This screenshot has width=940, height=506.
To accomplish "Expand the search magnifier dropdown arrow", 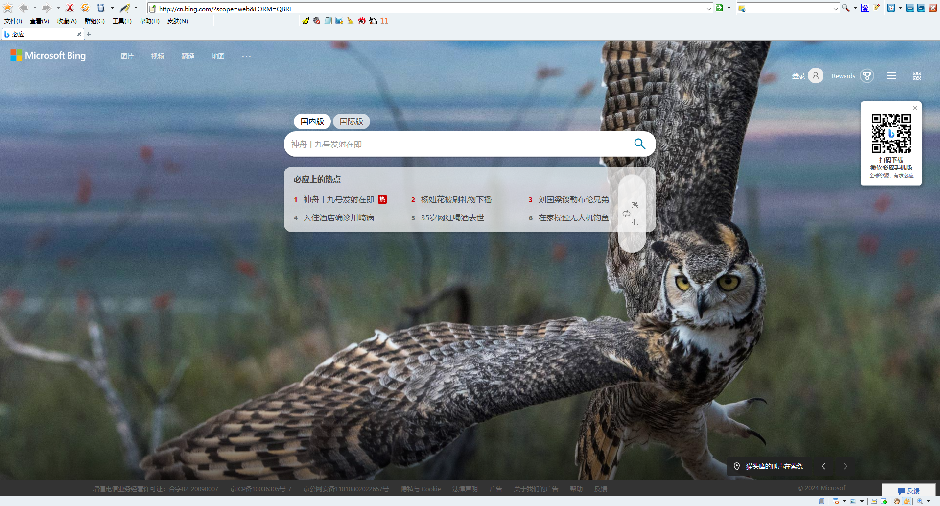I will (x=855, y=8).
